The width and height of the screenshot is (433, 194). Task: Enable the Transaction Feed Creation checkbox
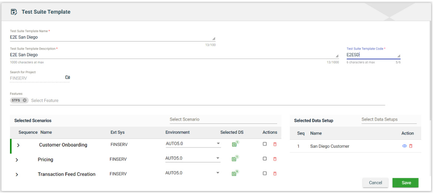click(265, 173)
